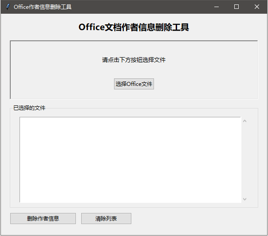Click inside the selected files listbox
The height and width of the screenshot is (236, 268).
(130, 160)
